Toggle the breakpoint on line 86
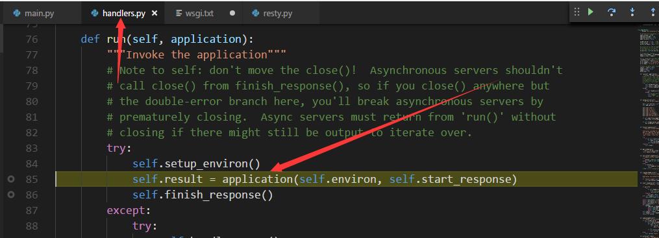 11,195
